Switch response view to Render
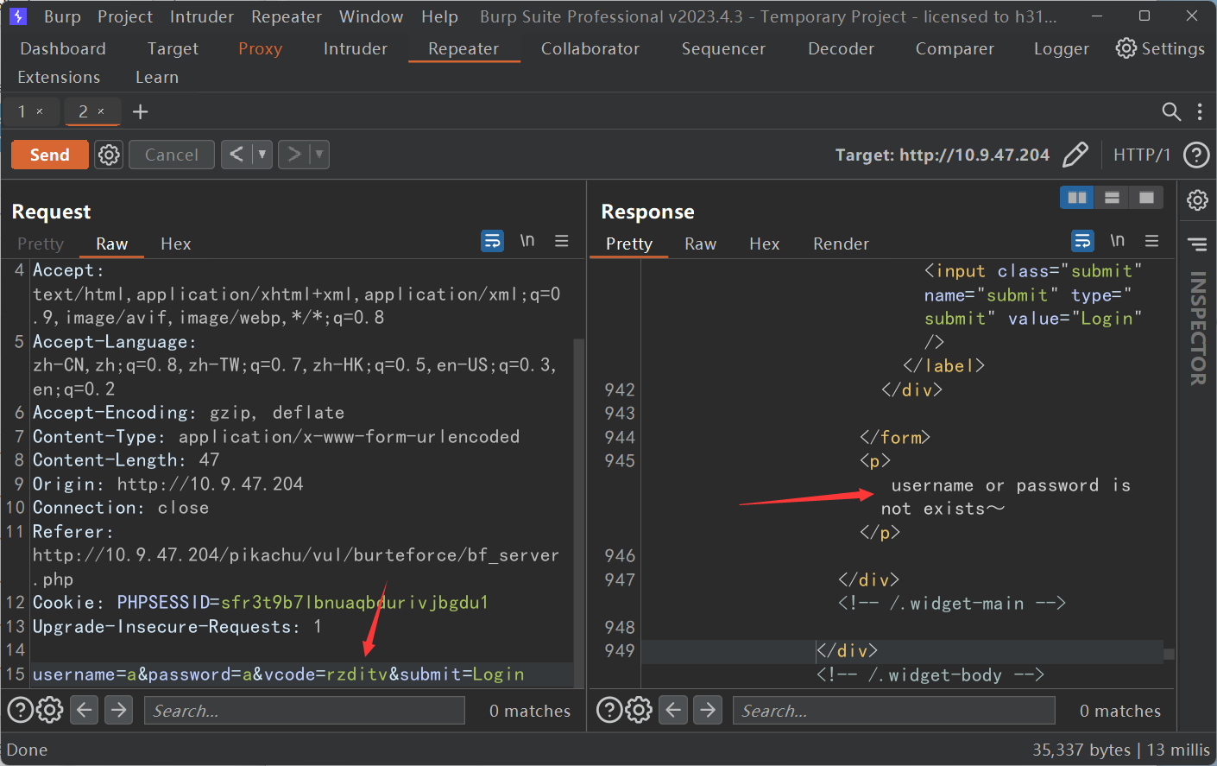Screen dimensions: 1217x766 click(841, 244)
